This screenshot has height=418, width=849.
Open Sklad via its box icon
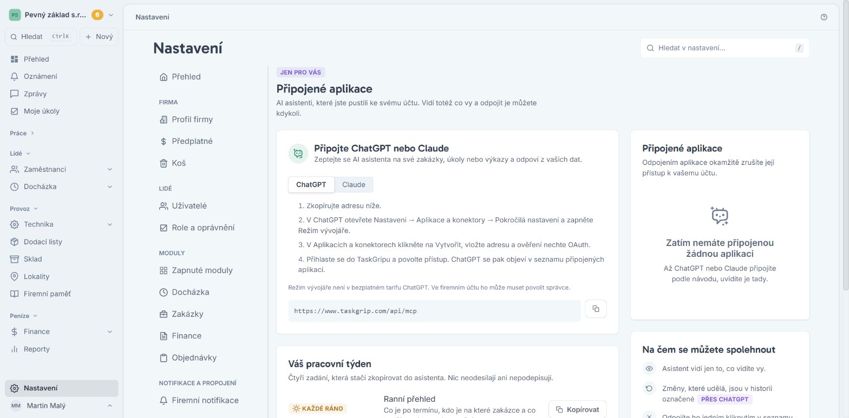(x=14, y=259)
